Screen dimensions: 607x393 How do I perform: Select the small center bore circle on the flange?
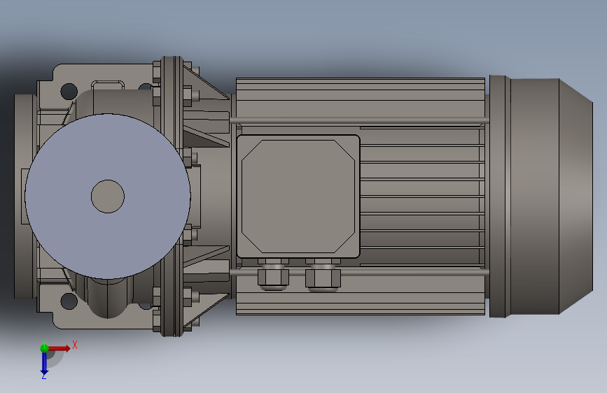(x=108, y=196)
